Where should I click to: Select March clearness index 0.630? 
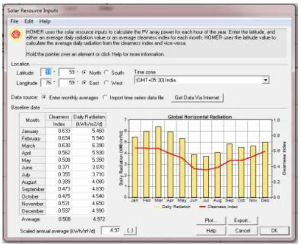pyautogui.click(x=58, y=146)
